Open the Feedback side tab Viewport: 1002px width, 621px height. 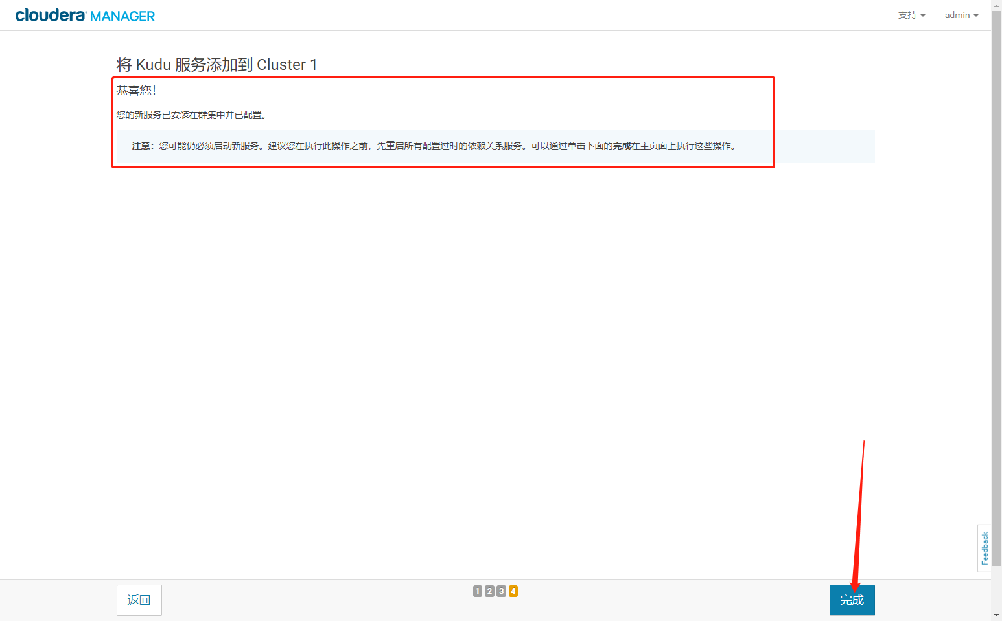[985, 548]
